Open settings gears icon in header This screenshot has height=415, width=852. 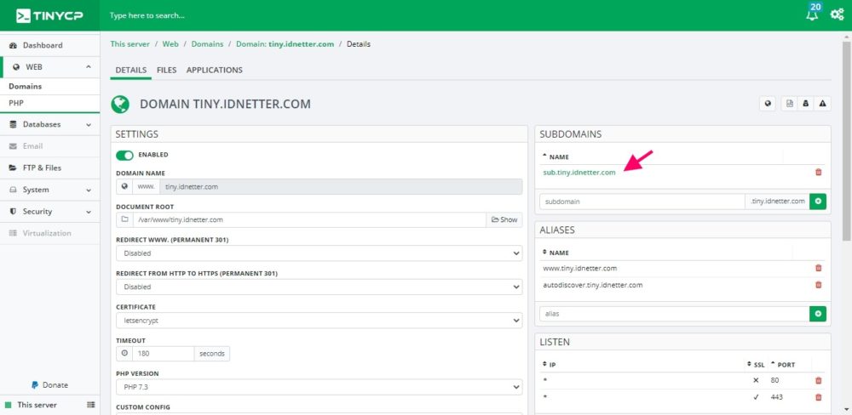(837, 14)
